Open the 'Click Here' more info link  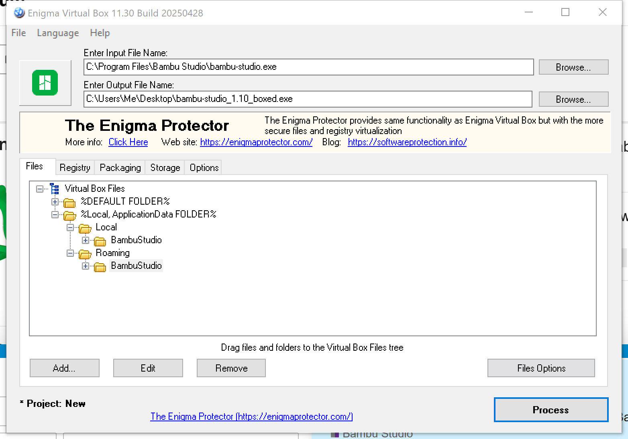(128, 142)
